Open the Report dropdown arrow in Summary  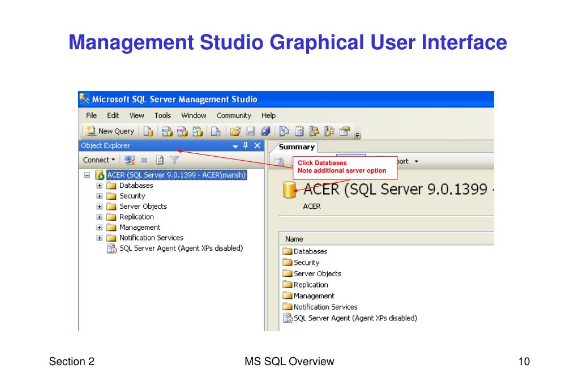(x=417, y=161)
